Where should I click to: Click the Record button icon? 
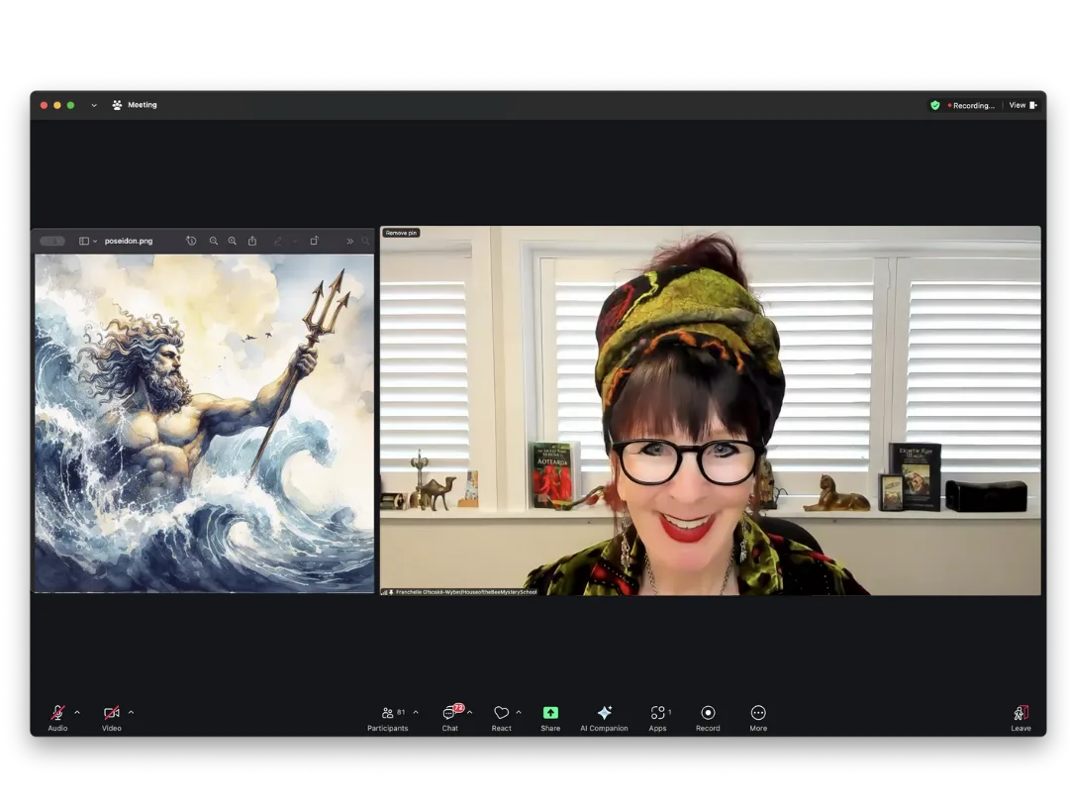708,713
